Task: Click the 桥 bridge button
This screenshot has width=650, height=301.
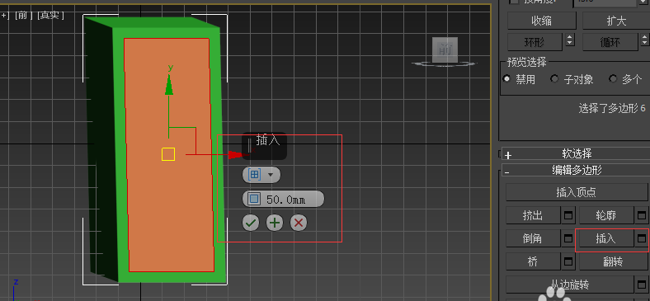Action: click(533, 261)
